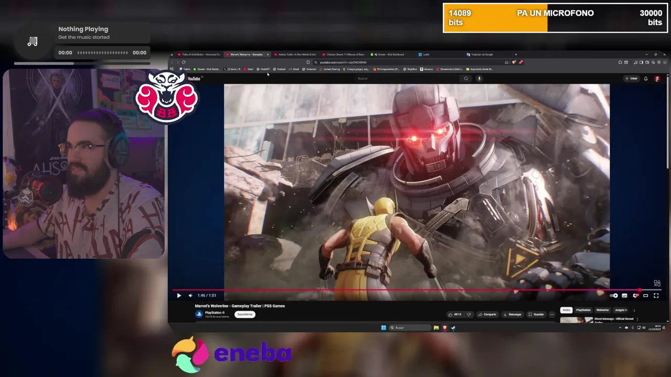The width and height of the screenshot is (671, 377).
Task: Show more filter chips with right chevron
Action: [634, 311]
